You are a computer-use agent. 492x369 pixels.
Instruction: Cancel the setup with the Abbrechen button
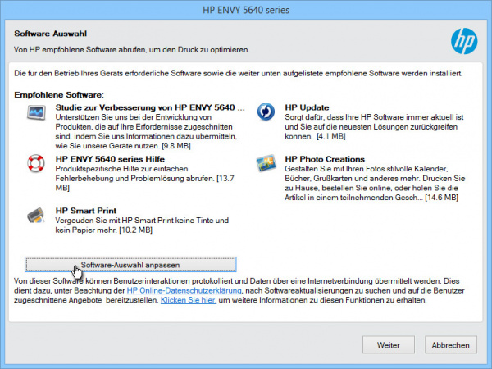450,345
